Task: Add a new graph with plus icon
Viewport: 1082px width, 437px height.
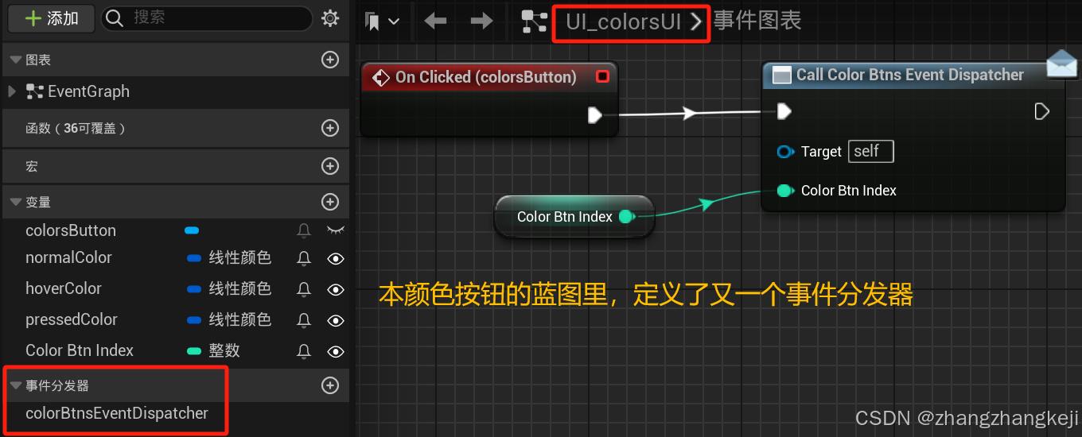Action: pos(330,60)
